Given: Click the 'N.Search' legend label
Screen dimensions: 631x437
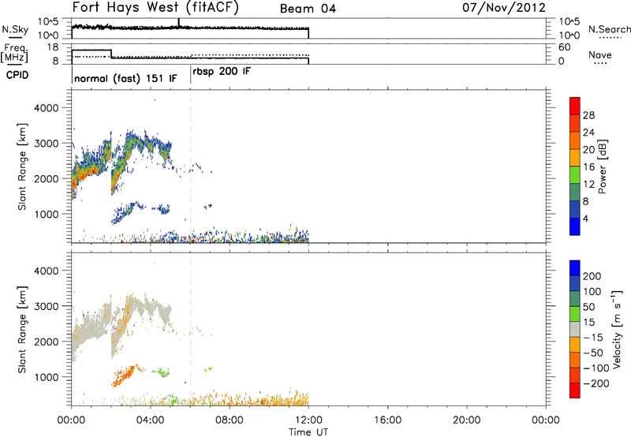Looking at the screenshot, I should point(609,29).
